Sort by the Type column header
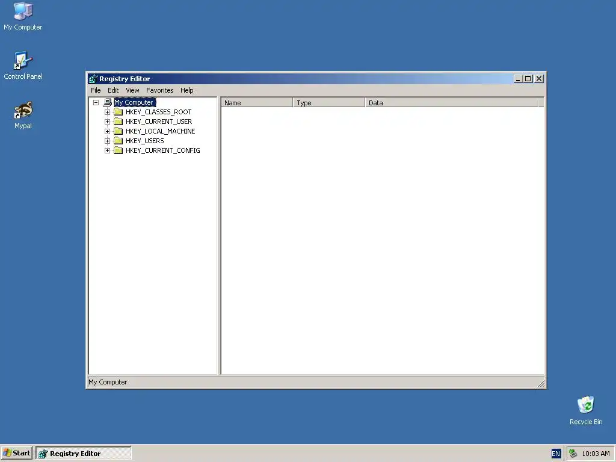Screen dimensions: 616x462 pos(329,102)
